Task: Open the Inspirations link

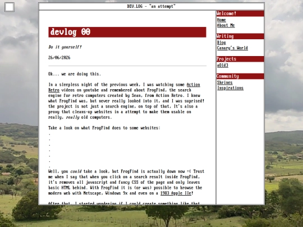Action: click(x=230, y=88)
